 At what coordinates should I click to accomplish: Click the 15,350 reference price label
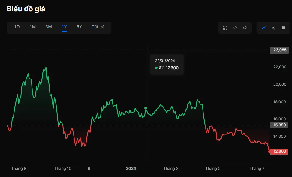click(x=279, y=125)
